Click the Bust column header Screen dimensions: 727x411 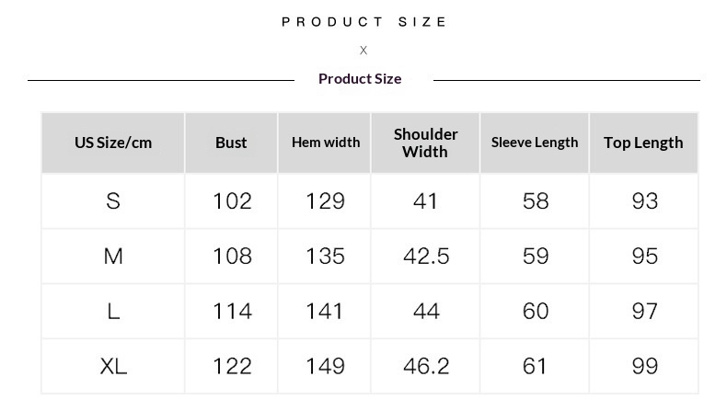pos(231,143)
